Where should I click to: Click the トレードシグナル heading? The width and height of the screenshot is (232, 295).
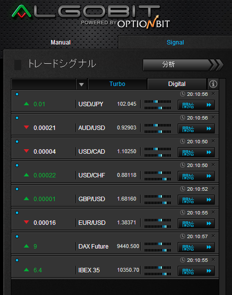coord(62,64)
